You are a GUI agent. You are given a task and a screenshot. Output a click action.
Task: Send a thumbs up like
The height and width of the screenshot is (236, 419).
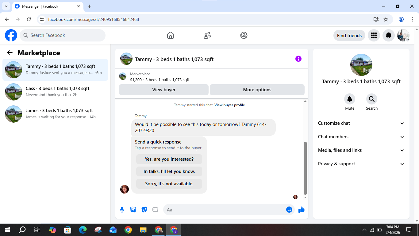(302, 210)
